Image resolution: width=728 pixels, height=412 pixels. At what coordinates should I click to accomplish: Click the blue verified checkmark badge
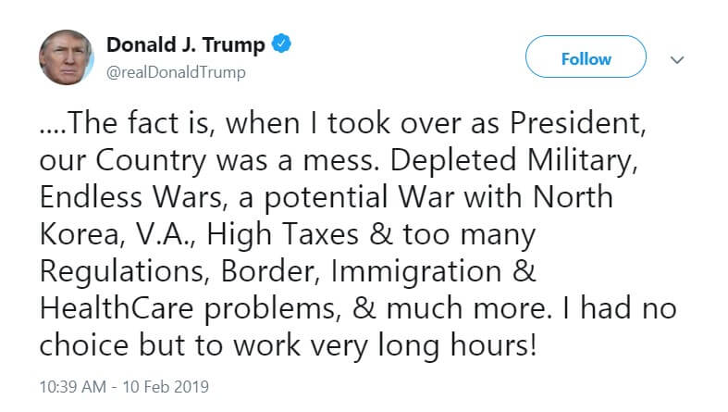point(283,44)
